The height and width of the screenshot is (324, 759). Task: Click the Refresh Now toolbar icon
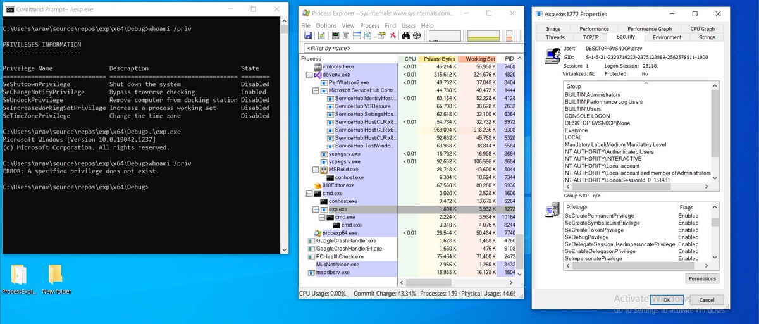321,35
